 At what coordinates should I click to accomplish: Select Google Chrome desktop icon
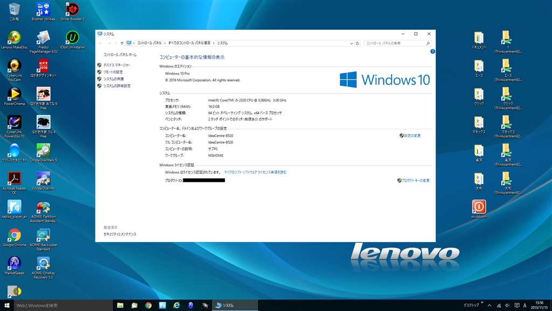[x=15, y=238]
